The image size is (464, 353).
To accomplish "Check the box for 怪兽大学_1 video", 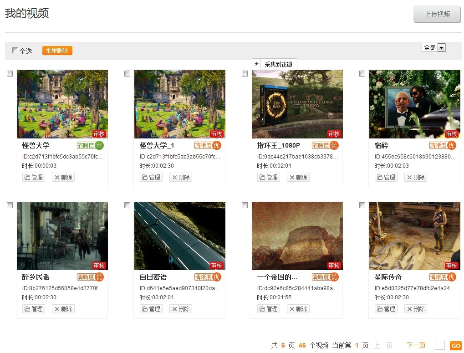I will (x=127, y=73).
